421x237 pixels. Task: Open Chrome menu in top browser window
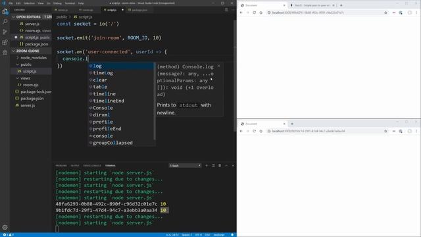pos(416,13)
